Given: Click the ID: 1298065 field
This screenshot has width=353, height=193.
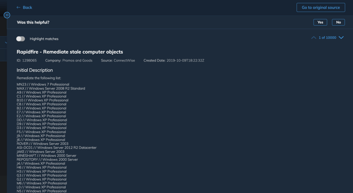Looking at the screenshot, I should pyautogui.click(x=27, y=60).
